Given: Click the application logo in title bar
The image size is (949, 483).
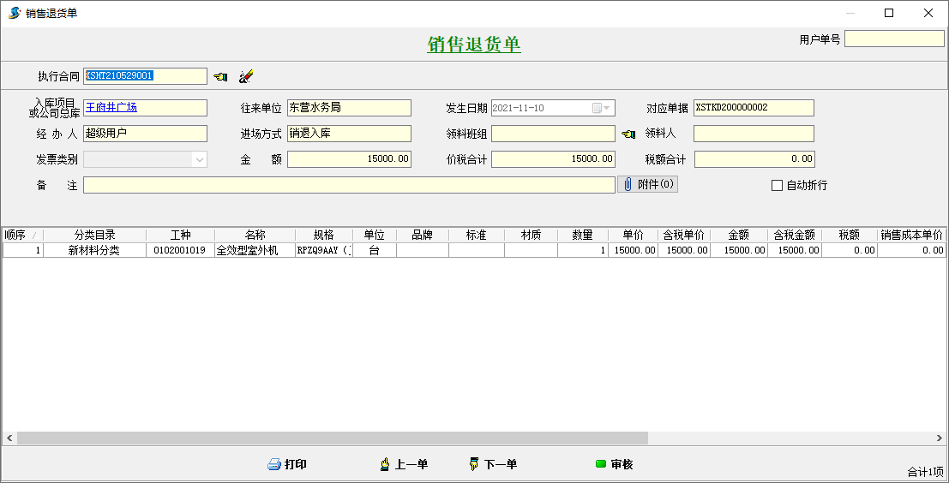Looking at the screenshot, I should coord(14,13).
